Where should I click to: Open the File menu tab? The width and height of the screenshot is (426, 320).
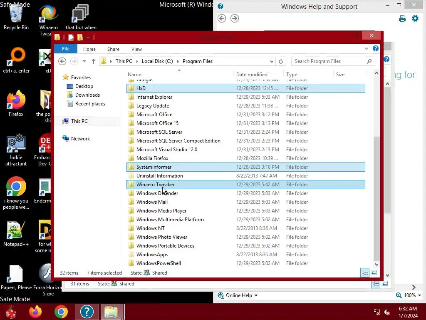pyautogui.click(x=66, y=49)
